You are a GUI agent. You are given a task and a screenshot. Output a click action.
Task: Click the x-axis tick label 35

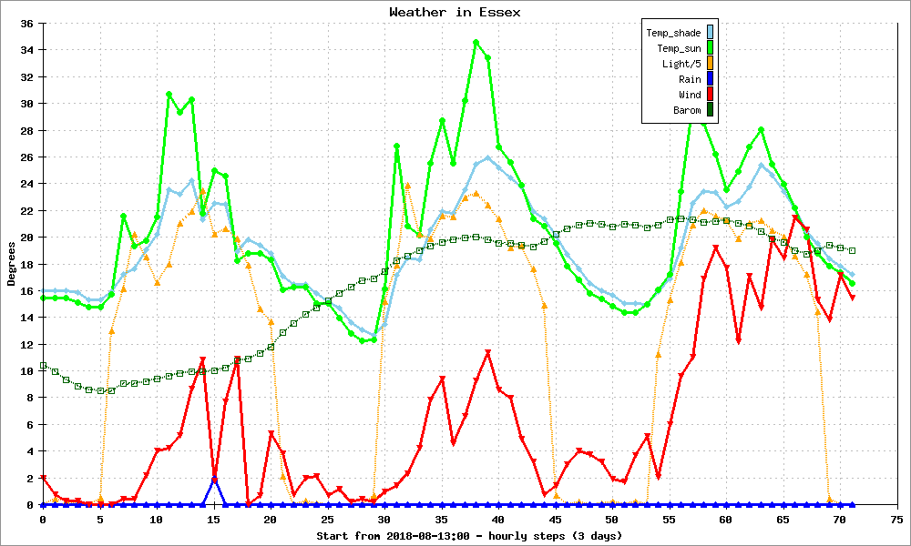click(x=442, y=520)
